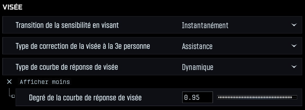The width and height of the screenshot is (305, 110).
Task: Select the 'Transition de la sensibilité en visant' label
Action: [x=67, y=25]
